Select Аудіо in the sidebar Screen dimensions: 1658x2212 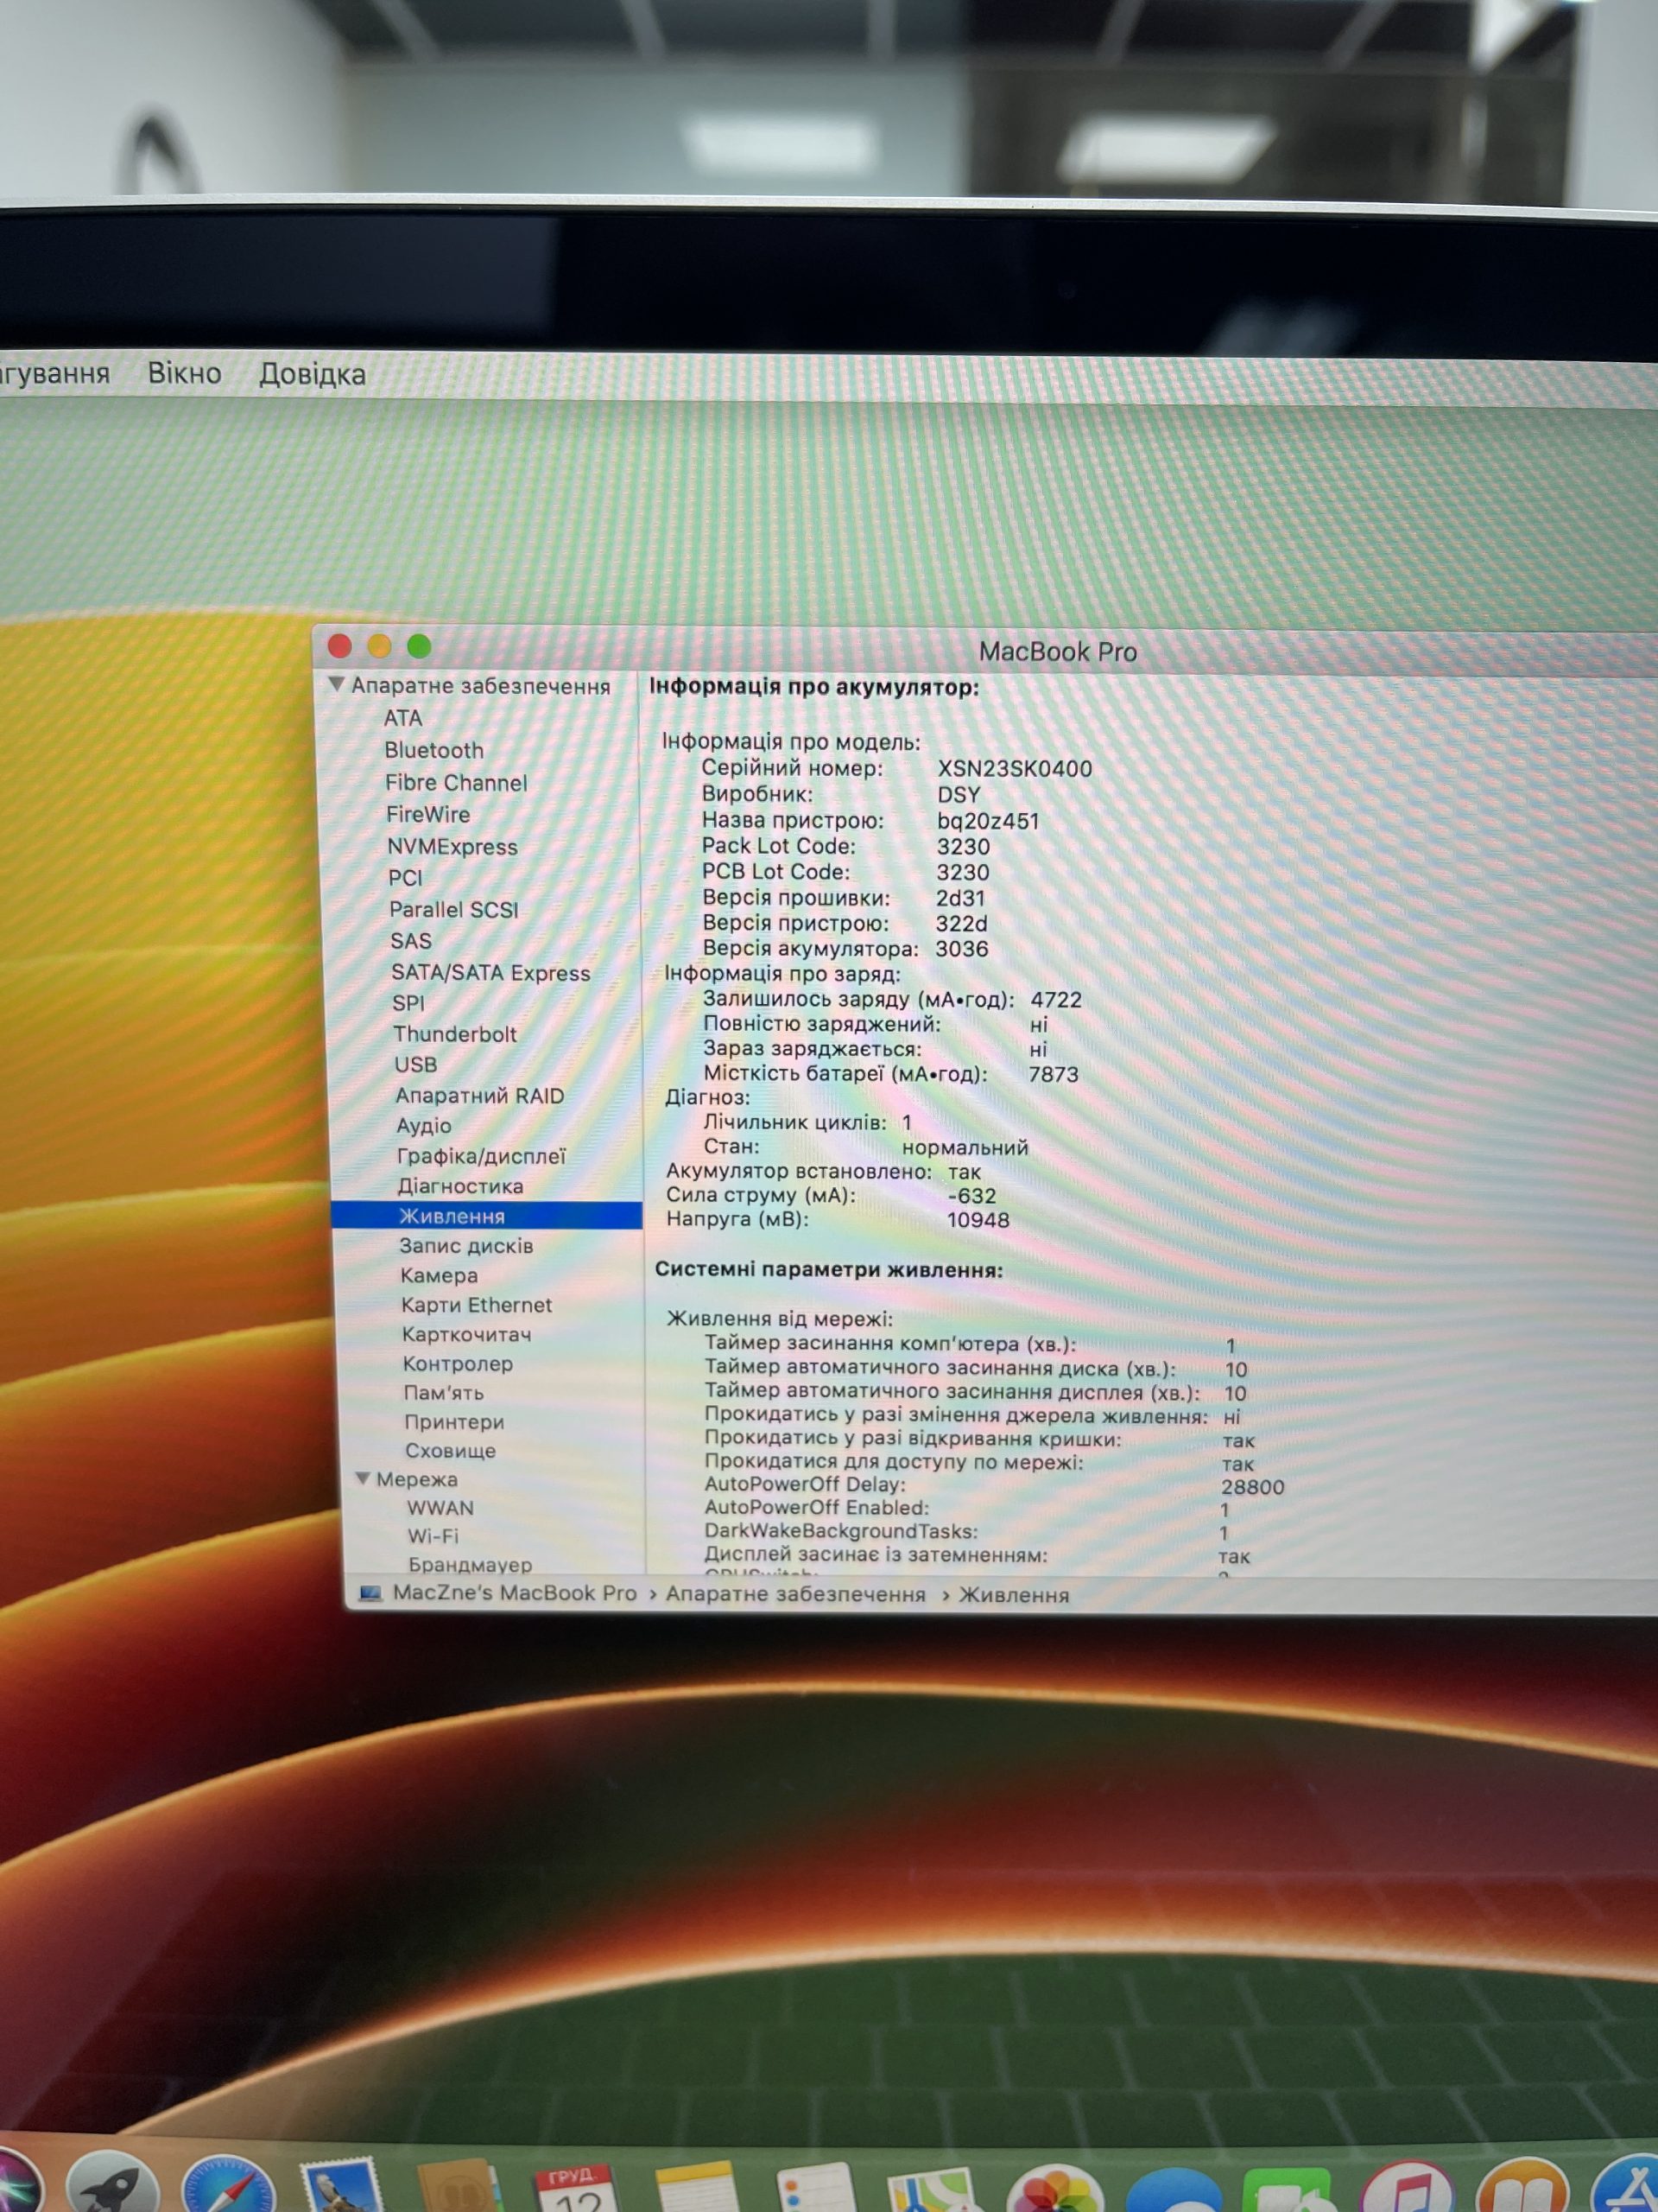coord(424,1126)
